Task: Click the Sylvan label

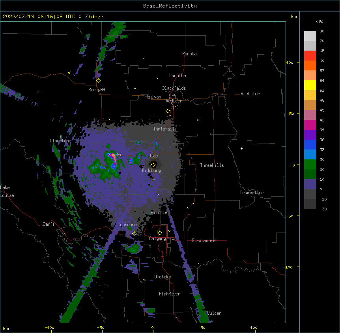Action: [154, 97]
